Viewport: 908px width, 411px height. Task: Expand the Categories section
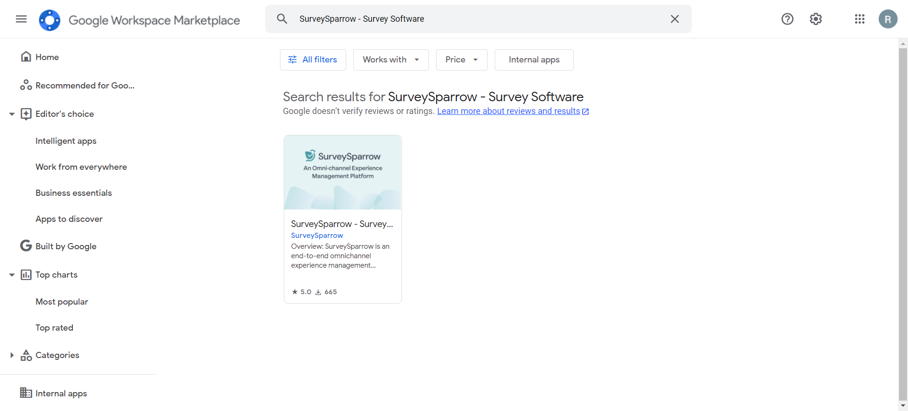pos(12,355)
